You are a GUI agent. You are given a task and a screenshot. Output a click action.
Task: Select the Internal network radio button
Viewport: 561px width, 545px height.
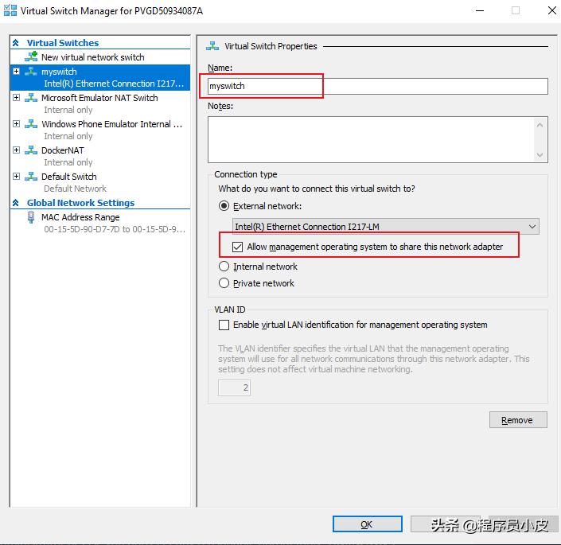(x=224, y=267)
